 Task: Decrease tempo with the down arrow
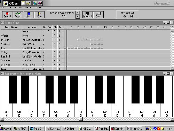[78, 17]
